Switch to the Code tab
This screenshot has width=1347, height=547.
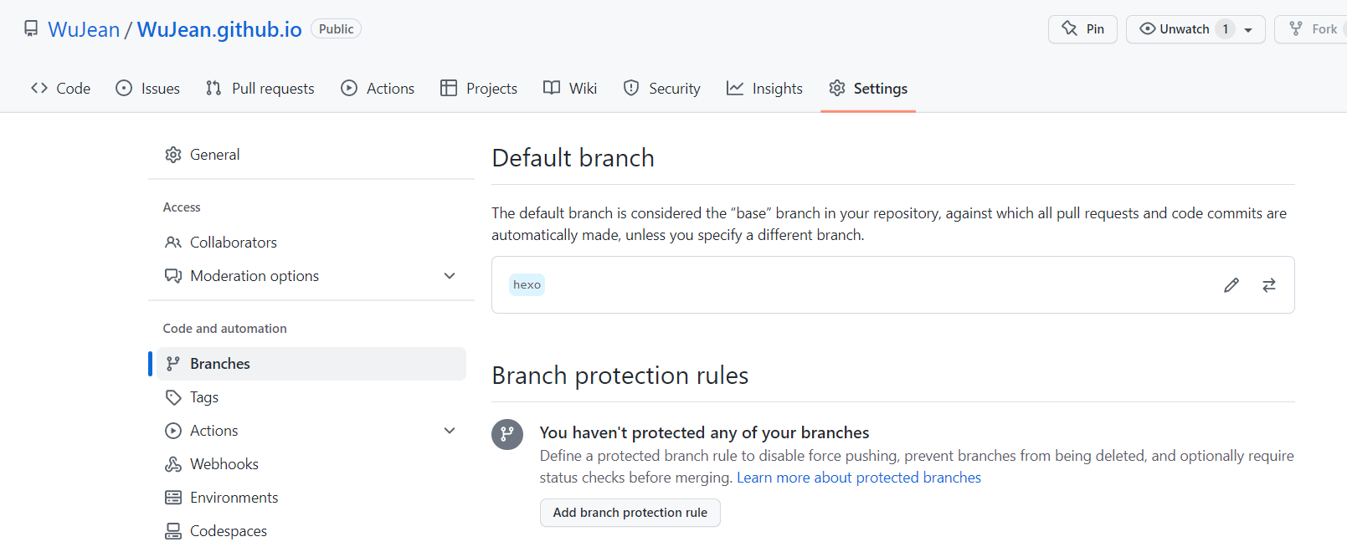(x=60, y=88)
